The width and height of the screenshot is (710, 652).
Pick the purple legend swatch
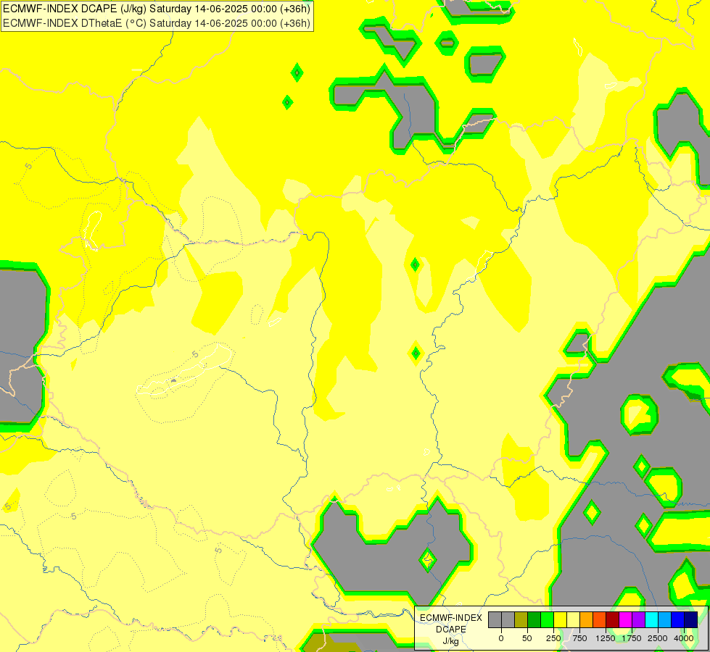[638, 620]
